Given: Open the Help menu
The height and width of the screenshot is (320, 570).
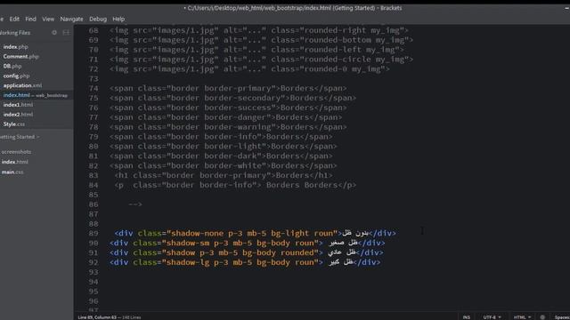Looking at the screenshot, I should pyautogui.click(x=118, y=19).
